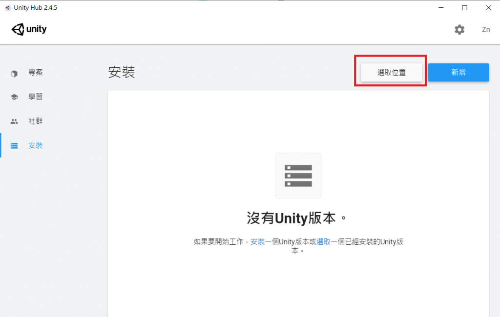The image size is (500, 317).
Task: Click the 沒有Unity版本 heading text
Action: [x=296, y=218]
